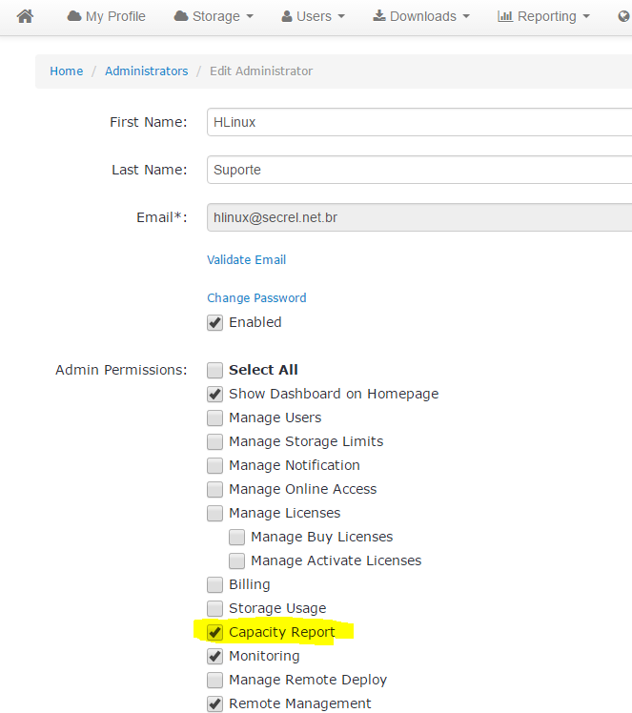The width and height of the screenshot is (632, 713).
Task: Click the Validate Email link
Action: (x=247, y=259)
